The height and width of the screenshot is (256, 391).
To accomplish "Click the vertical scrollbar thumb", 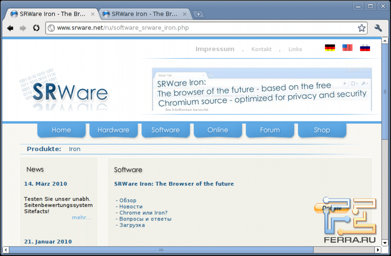I will pos(385,92).
